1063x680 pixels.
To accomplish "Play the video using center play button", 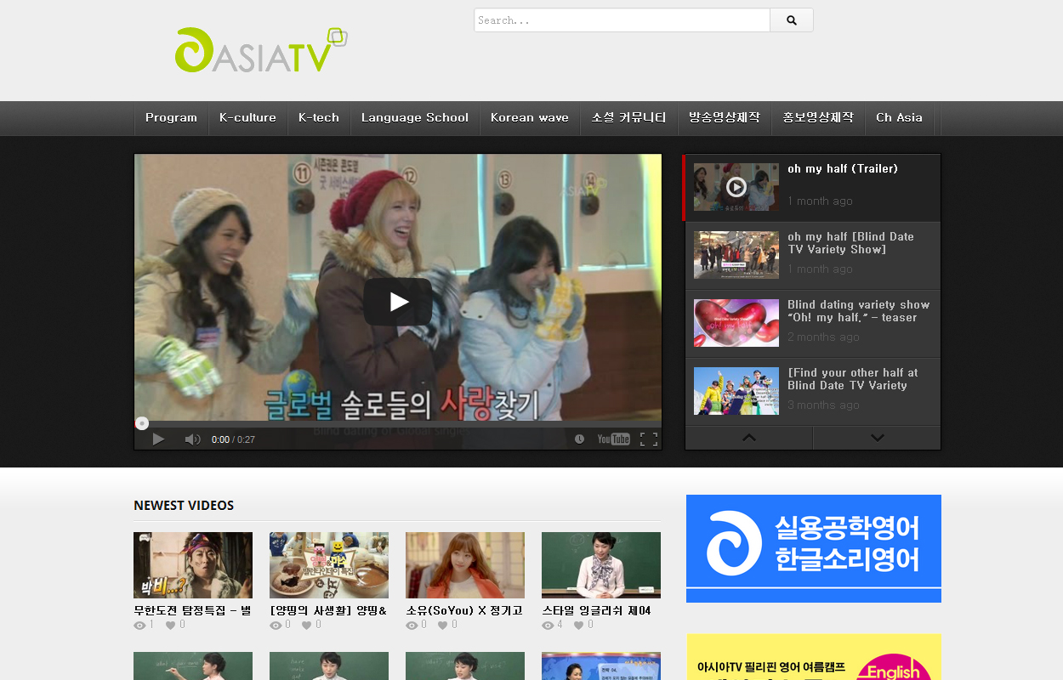I will pos(398,301).
